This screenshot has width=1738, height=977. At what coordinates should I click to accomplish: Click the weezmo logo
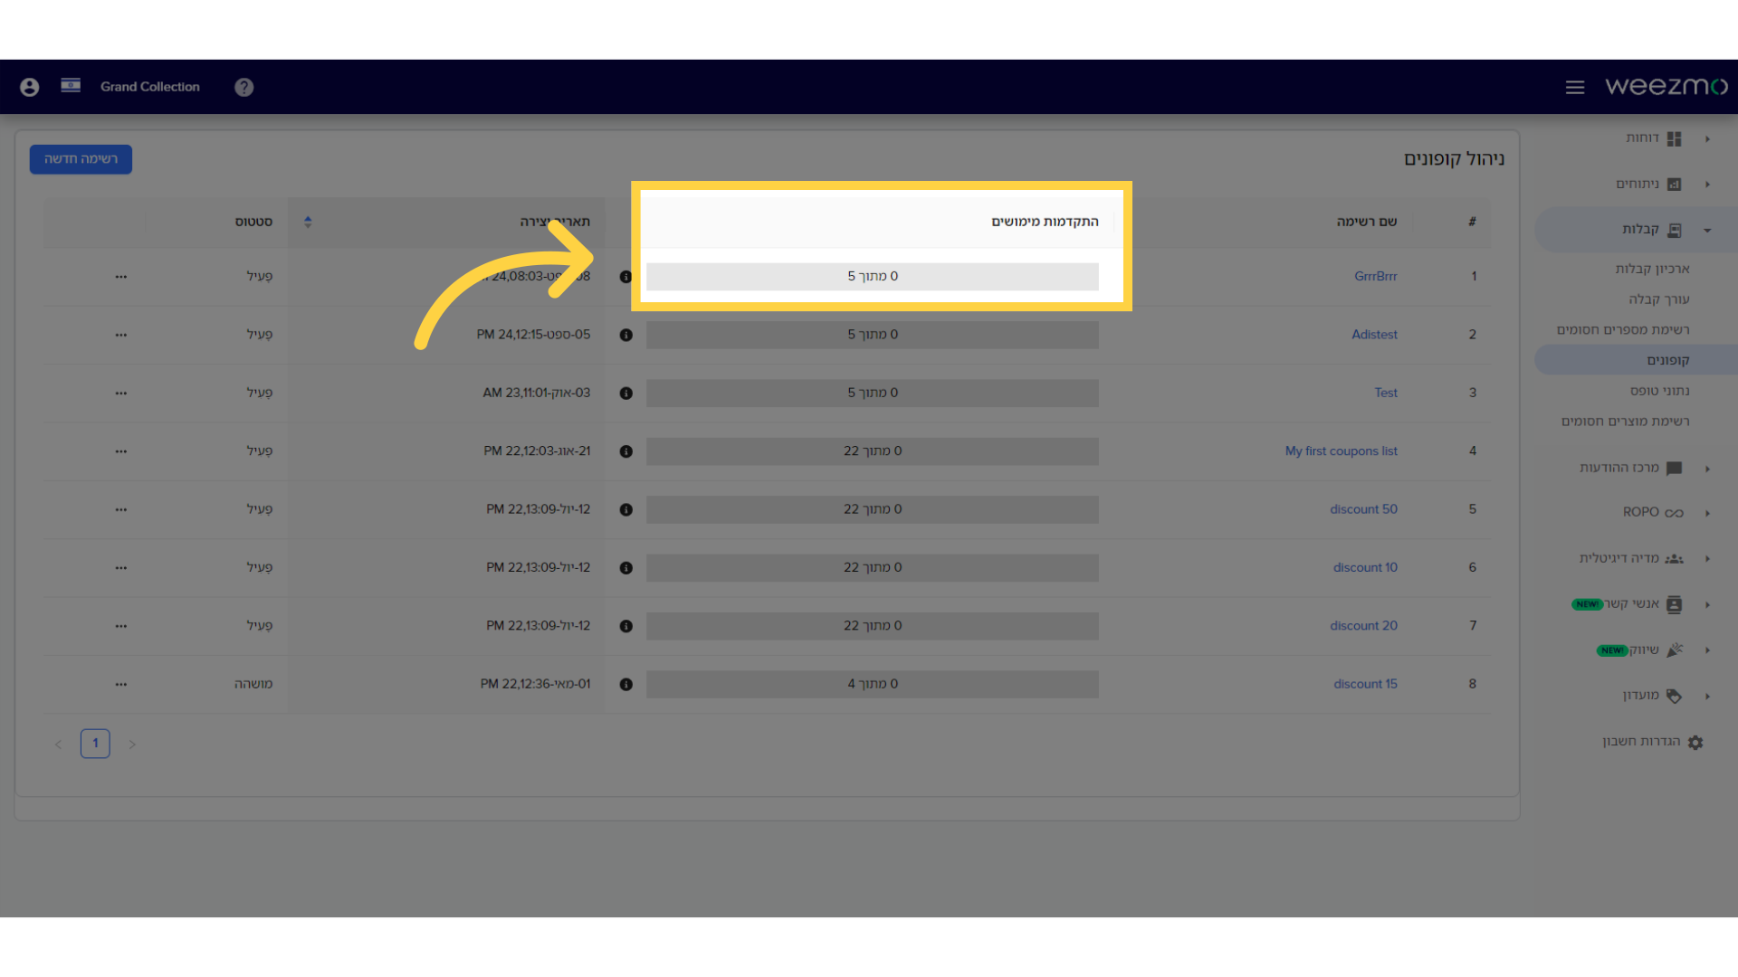coord(1666,86)
